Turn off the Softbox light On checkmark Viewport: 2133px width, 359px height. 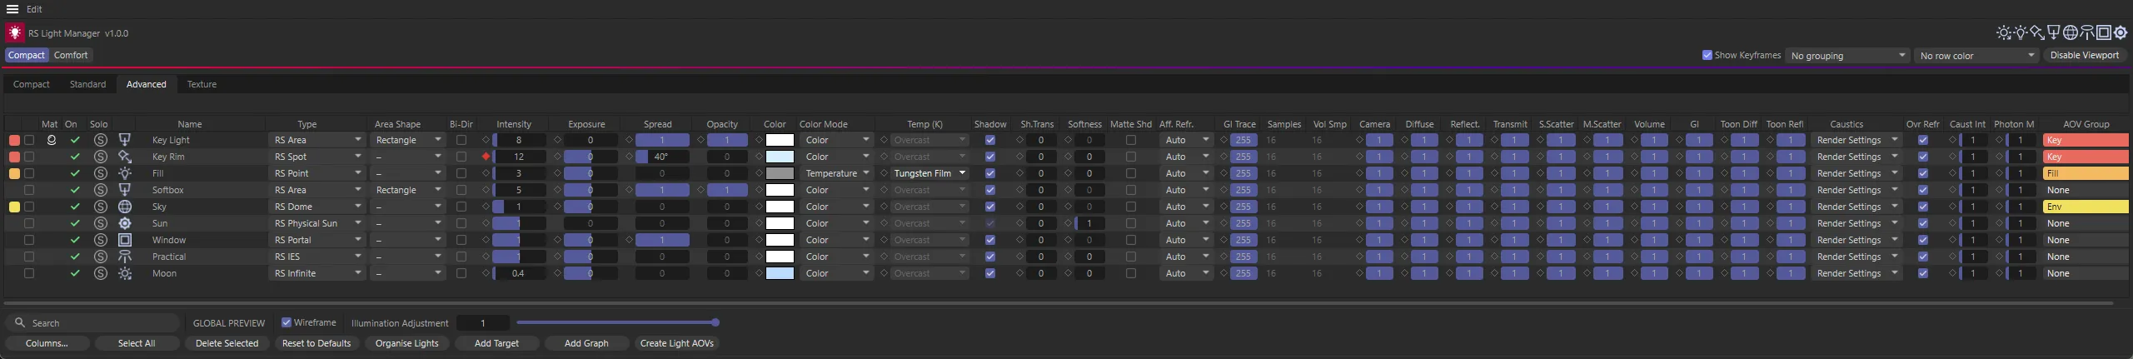75,190
